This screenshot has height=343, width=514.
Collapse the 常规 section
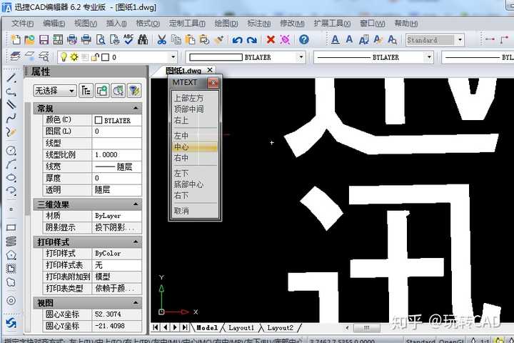click(136, 108)
